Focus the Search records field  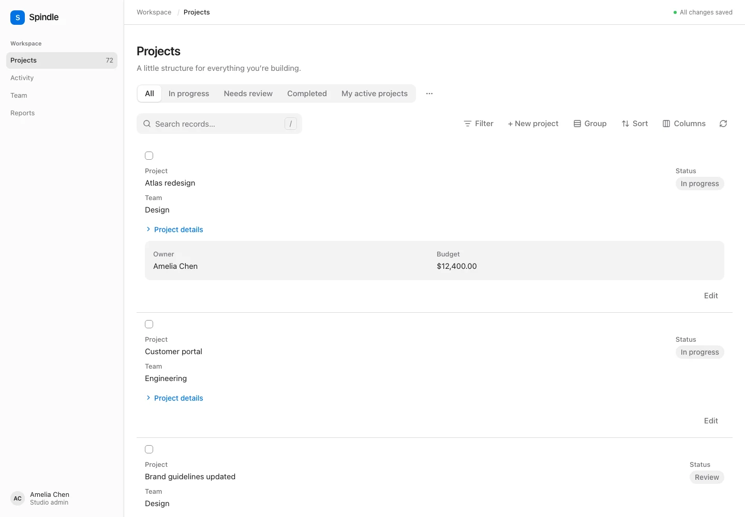(219, 124)
